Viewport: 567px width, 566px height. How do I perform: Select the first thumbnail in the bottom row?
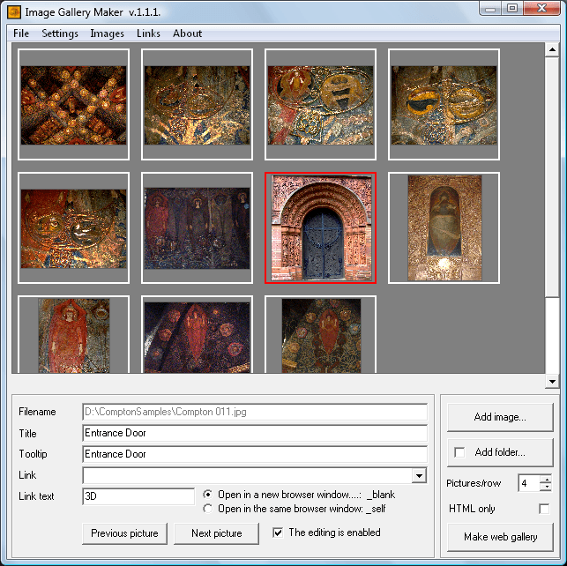click(x=73, y=334)
